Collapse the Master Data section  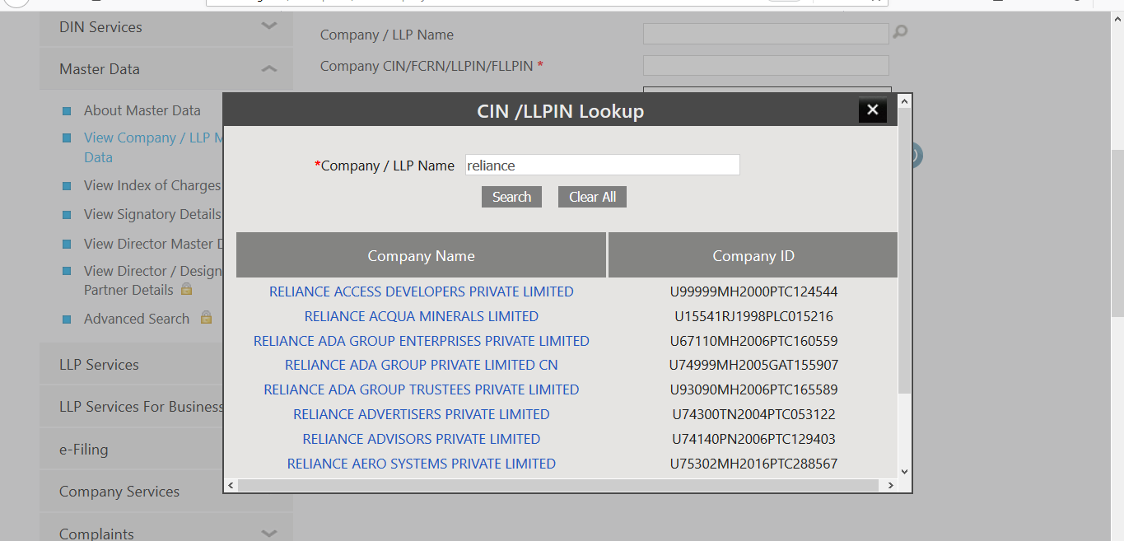click(x=269, y=69)
